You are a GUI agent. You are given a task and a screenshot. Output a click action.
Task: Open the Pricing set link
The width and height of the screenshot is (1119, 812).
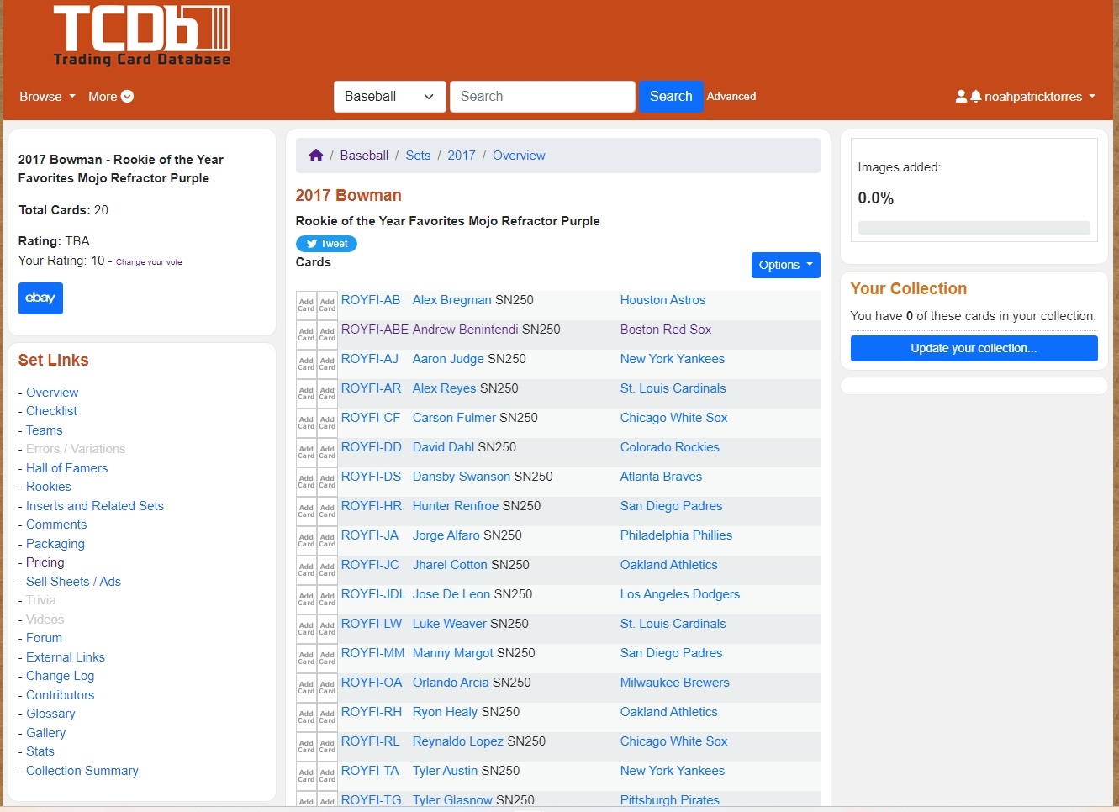45,562
